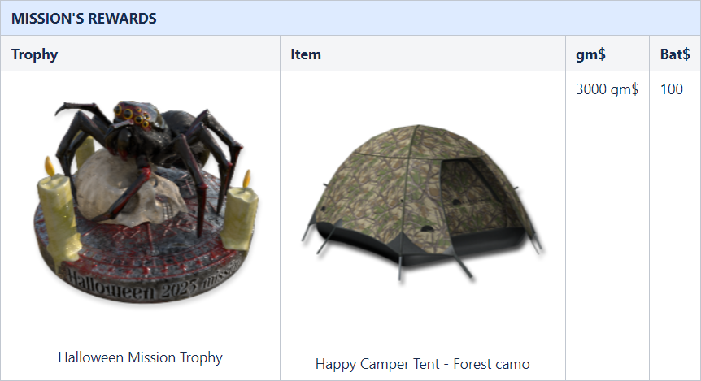Click the forest camo tent image

421,203
